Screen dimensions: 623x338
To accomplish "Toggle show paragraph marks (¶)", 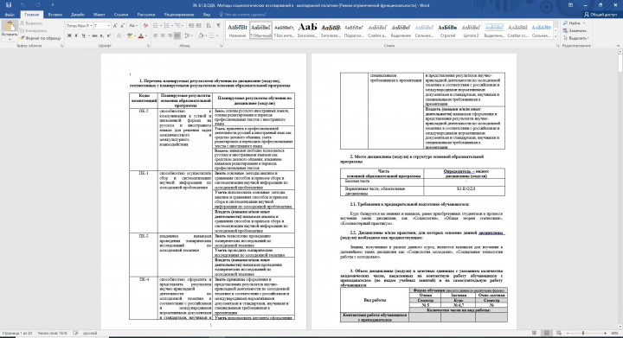I will tap(218, 26).
